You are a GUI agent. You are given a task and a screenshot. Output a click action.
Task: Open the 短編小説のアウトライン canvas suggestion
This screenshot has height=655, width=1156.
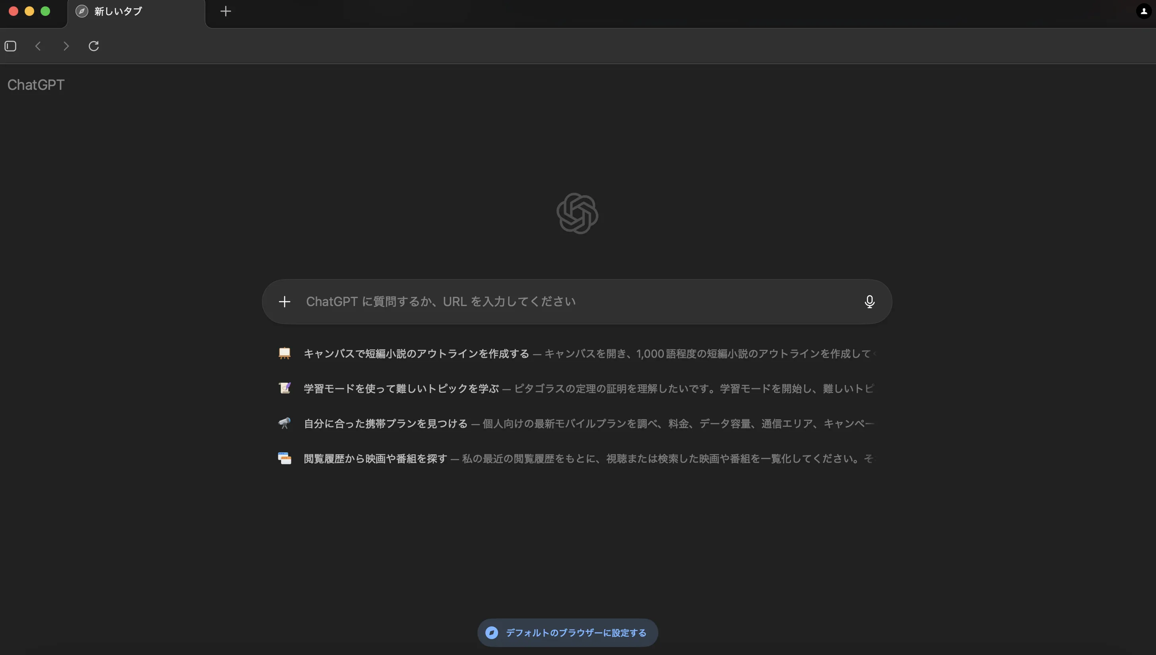(x=416, y=354)
